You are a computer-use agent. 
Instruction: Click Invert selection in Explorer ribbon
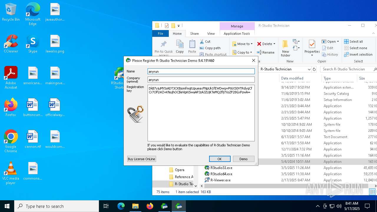(358, 54)
